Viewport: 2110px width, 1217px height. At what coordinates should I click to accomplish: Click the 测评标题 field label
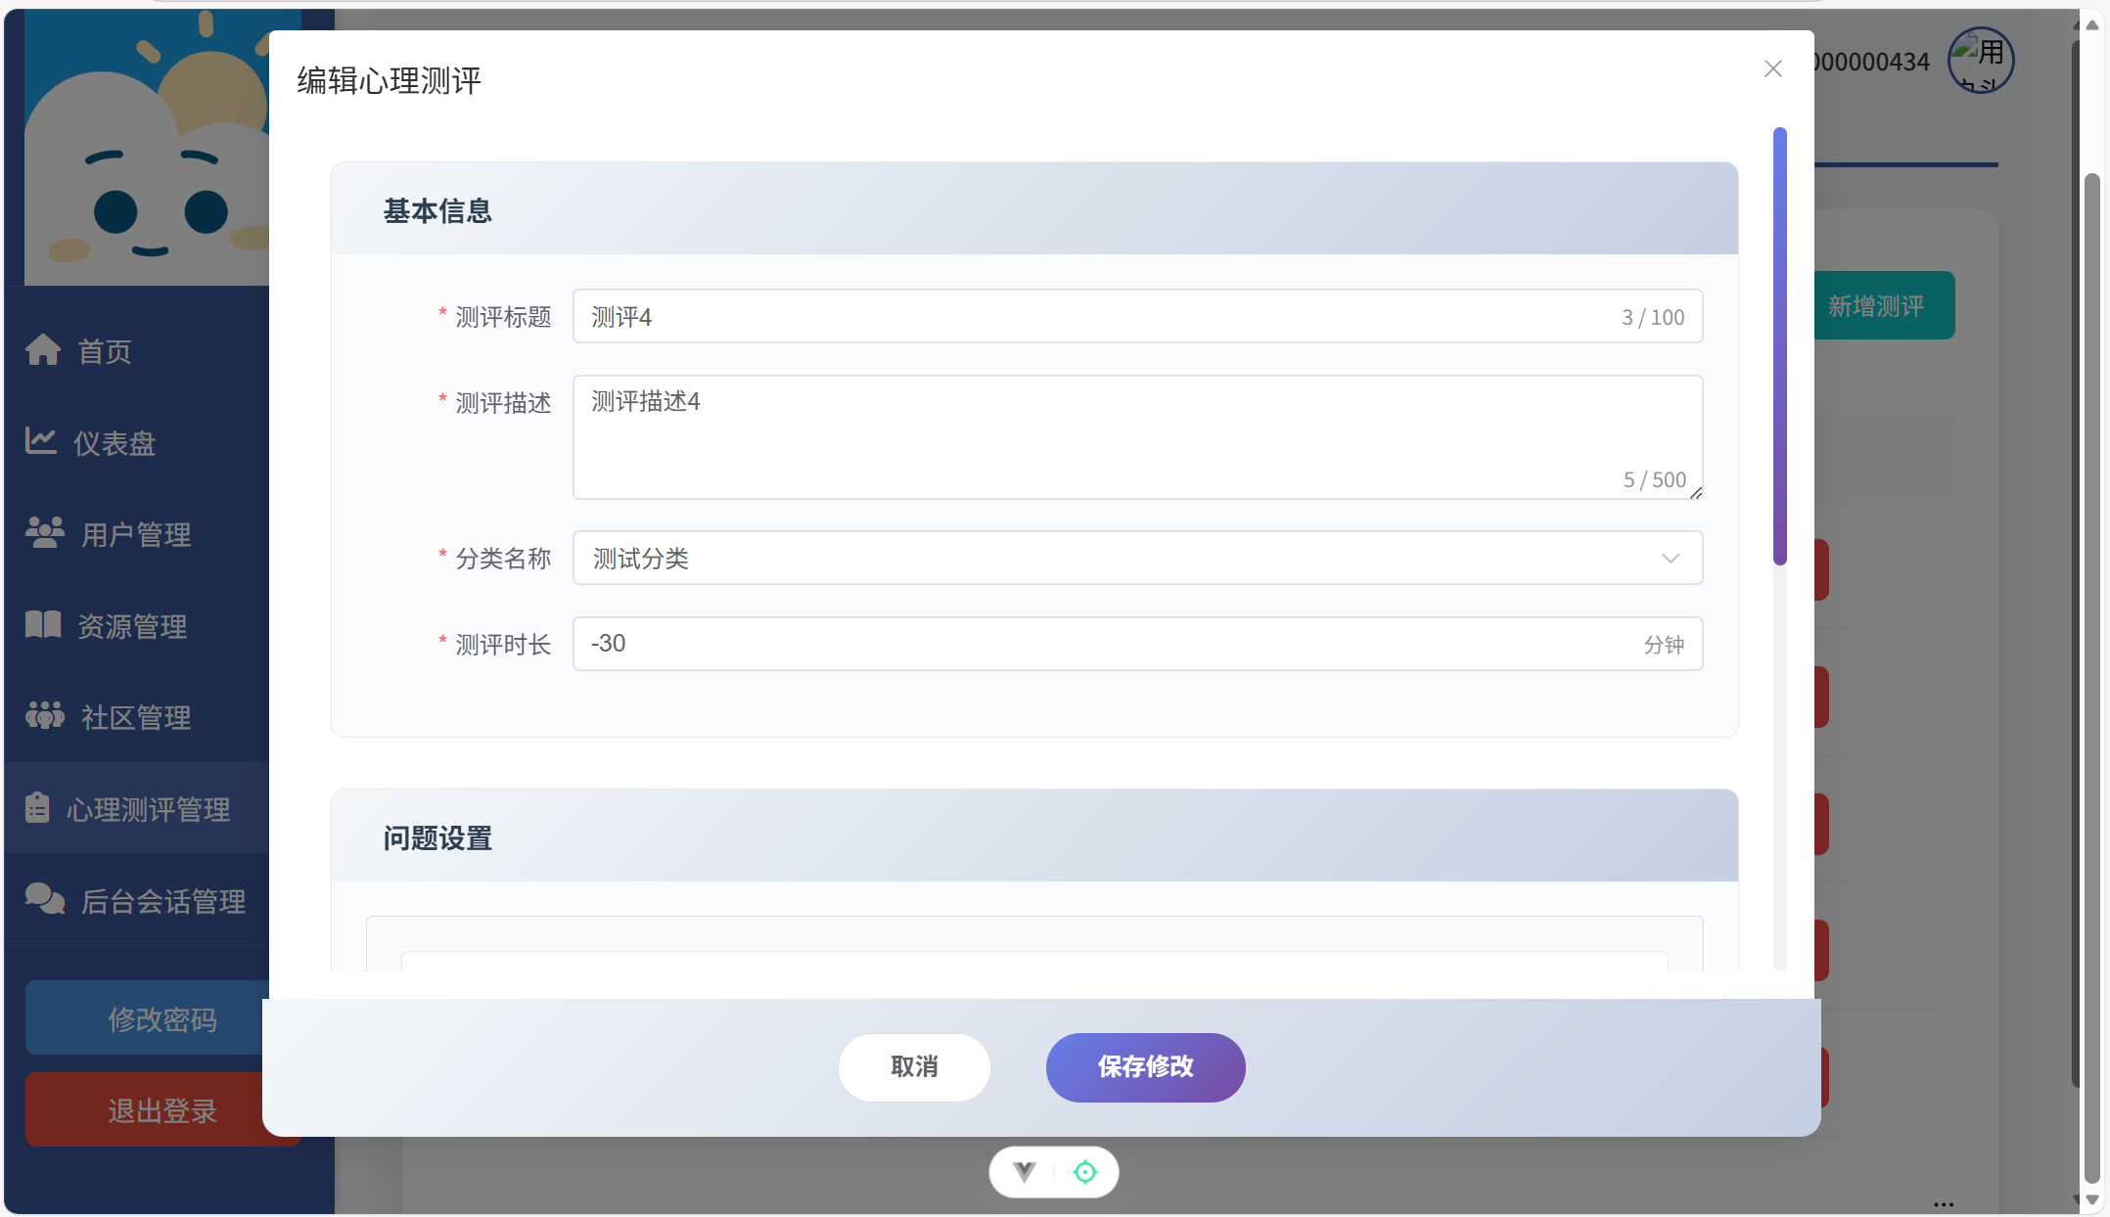coord(503,317)
